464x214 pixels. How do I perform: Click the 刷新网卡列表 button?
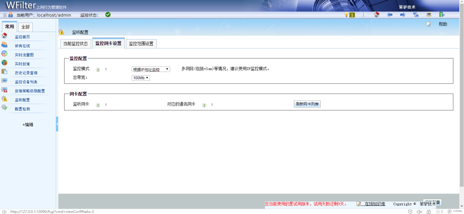tap(307, 104)
